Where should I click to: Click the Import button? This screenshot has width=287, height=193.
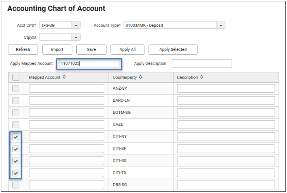click(57, 50)
